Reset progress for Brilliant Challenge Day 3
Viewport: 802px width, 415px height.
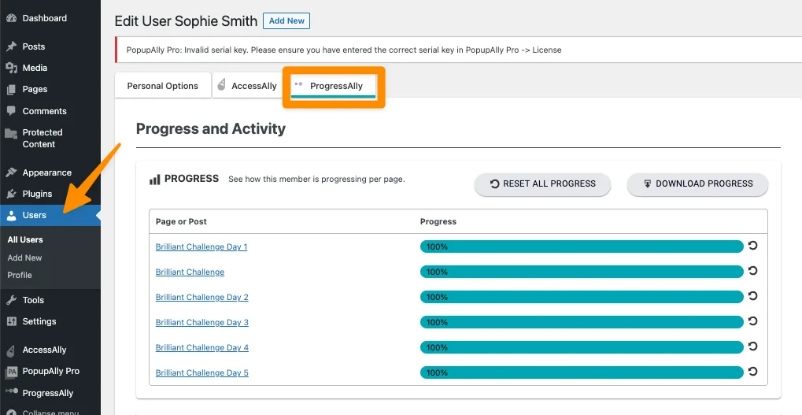(752, 321)
